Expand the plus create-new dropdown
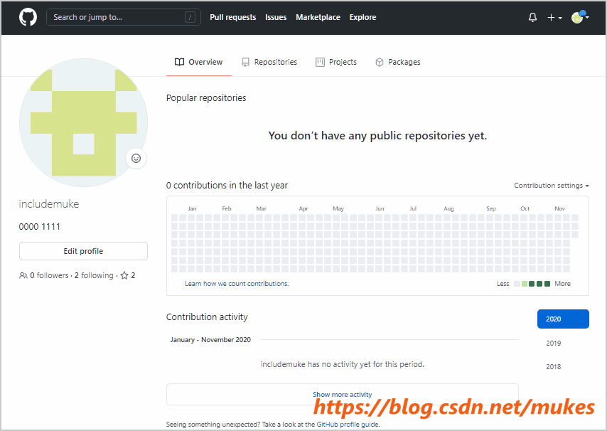The height and width of the screenshot is (431, 607). pyautogui.click(x=554, y=18)
